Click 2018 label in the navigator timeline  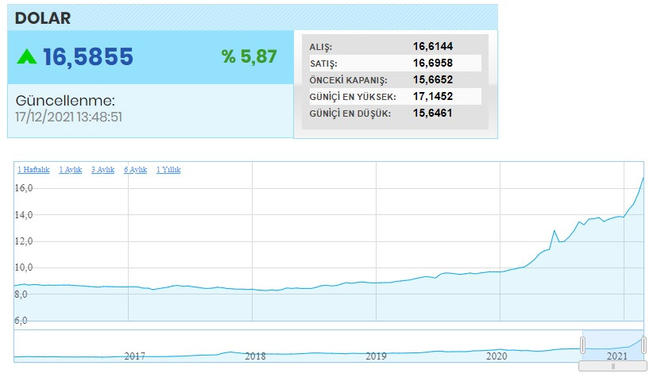(x=255, y=356)
